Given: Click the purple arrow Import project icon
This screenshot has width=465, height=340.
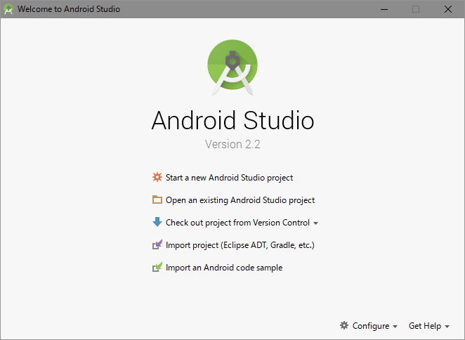Looking at the screenshot, I should tap(157, 244).
